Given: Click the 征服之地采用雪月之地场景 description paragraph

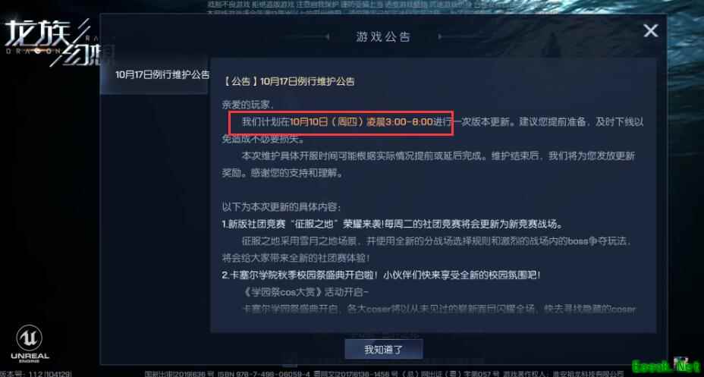Looking at the screenshot, I should pos(426,250).
